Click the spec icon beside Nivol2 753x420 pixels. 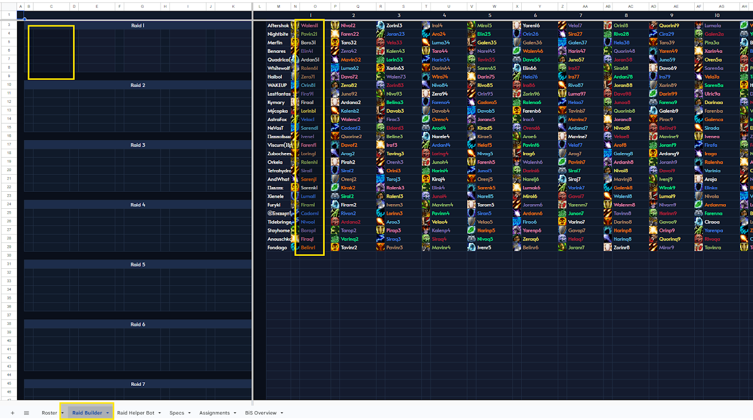pos(335,25)
